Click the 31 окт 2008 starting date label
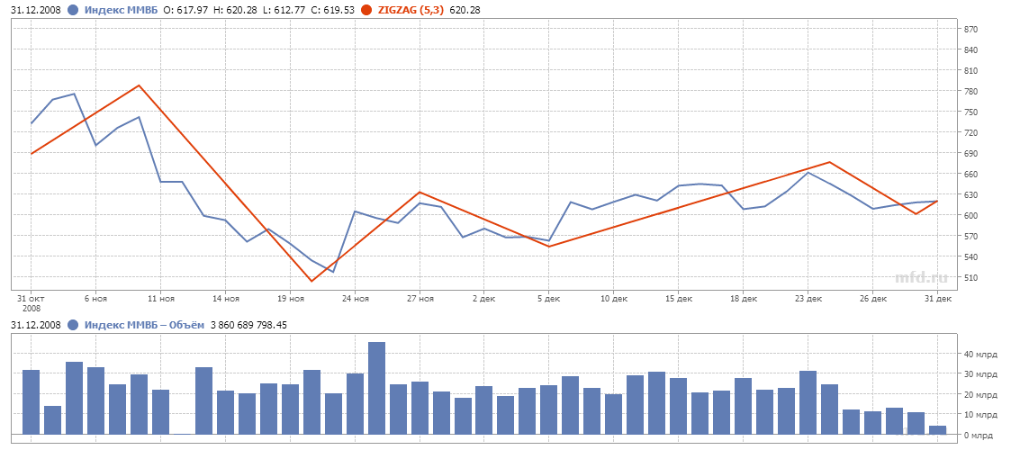1011x450 pixels. [x=31, y=301]
